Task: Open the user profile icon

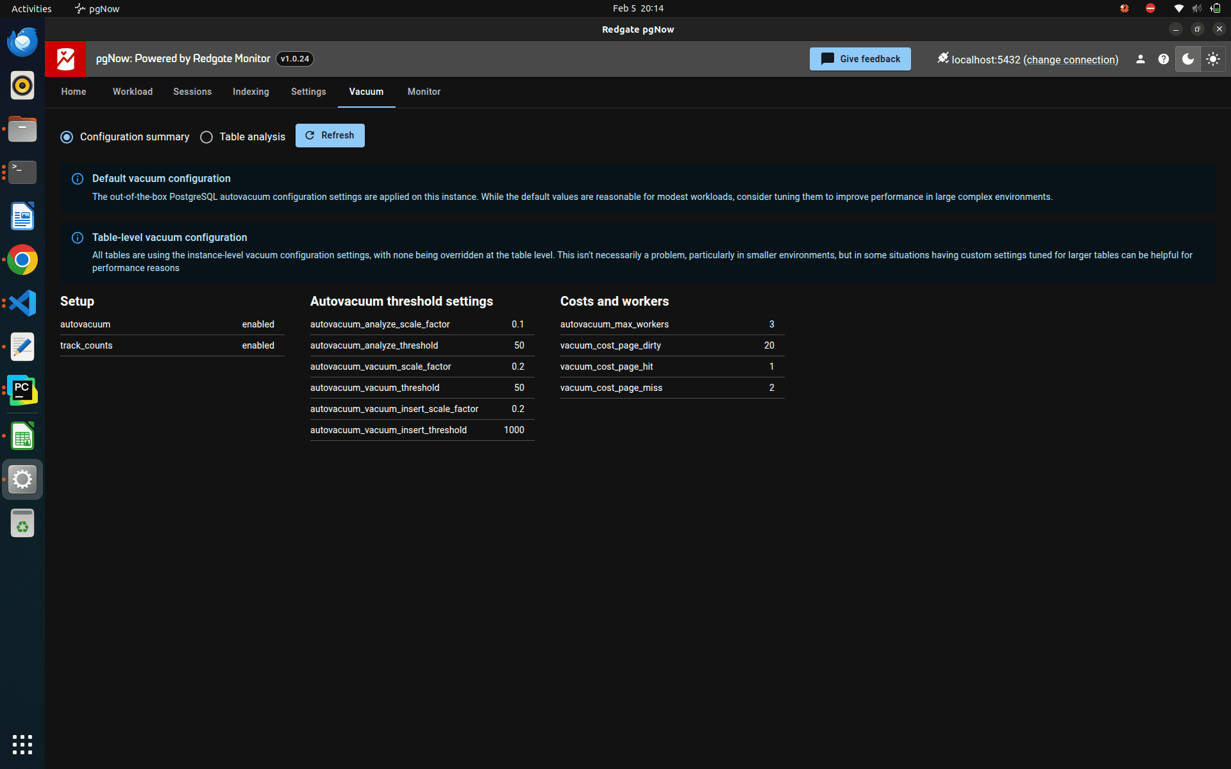Action: click(1140, 59)
